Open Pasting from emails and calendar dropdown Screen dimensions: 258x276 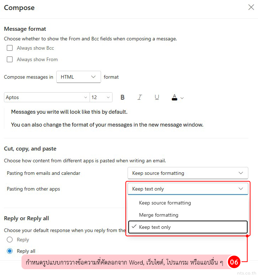point(188,173)
